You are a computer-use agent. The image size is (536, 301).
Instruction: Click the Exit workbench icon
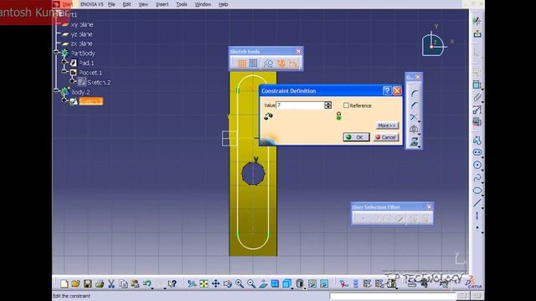click(477, 33)
